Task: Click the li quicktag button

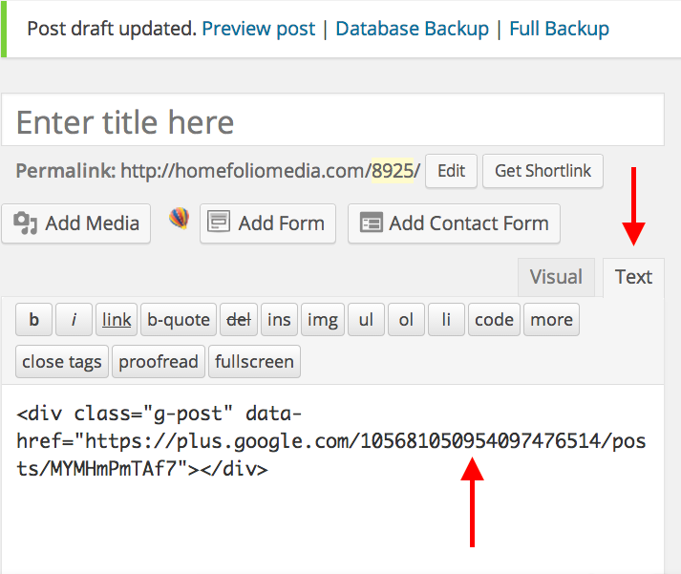Action: (446, 320)
